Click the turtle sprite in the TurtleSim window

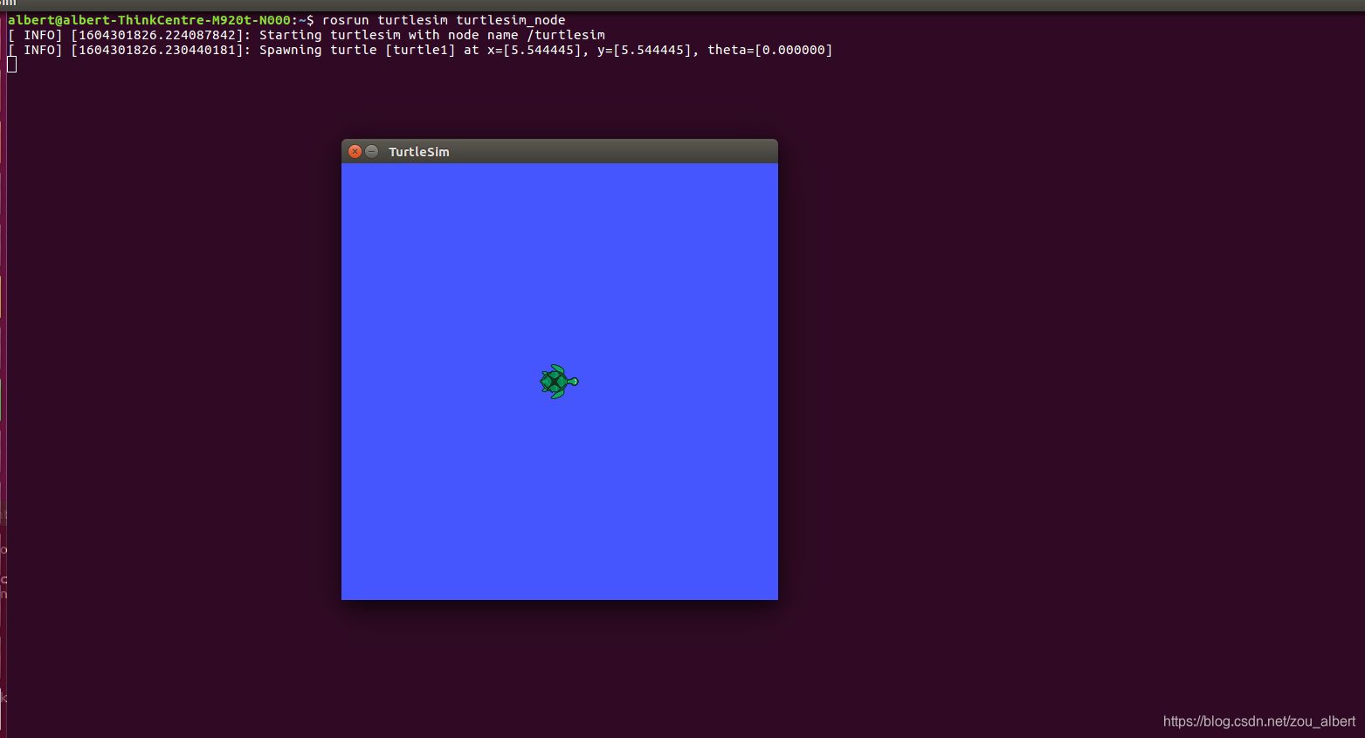559,382
